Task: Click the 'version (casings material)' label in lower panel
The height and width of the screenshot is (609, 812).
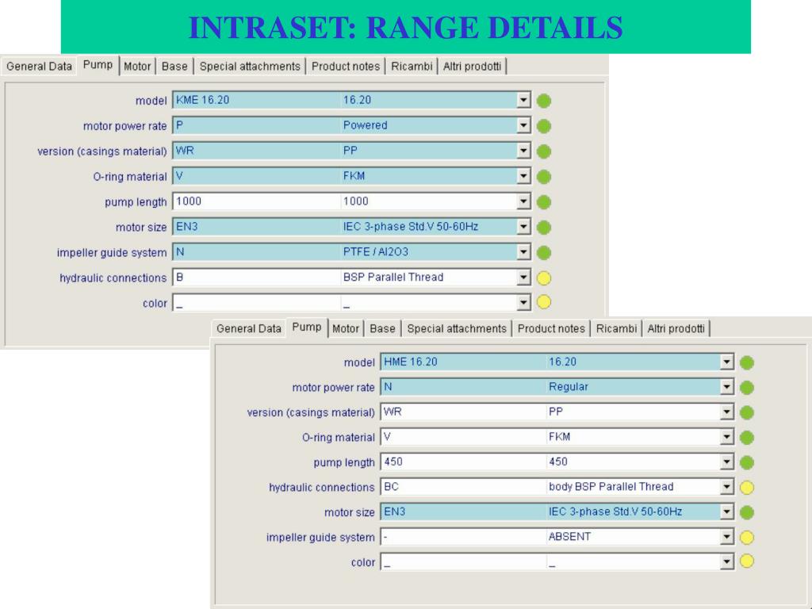Action: 311,412
